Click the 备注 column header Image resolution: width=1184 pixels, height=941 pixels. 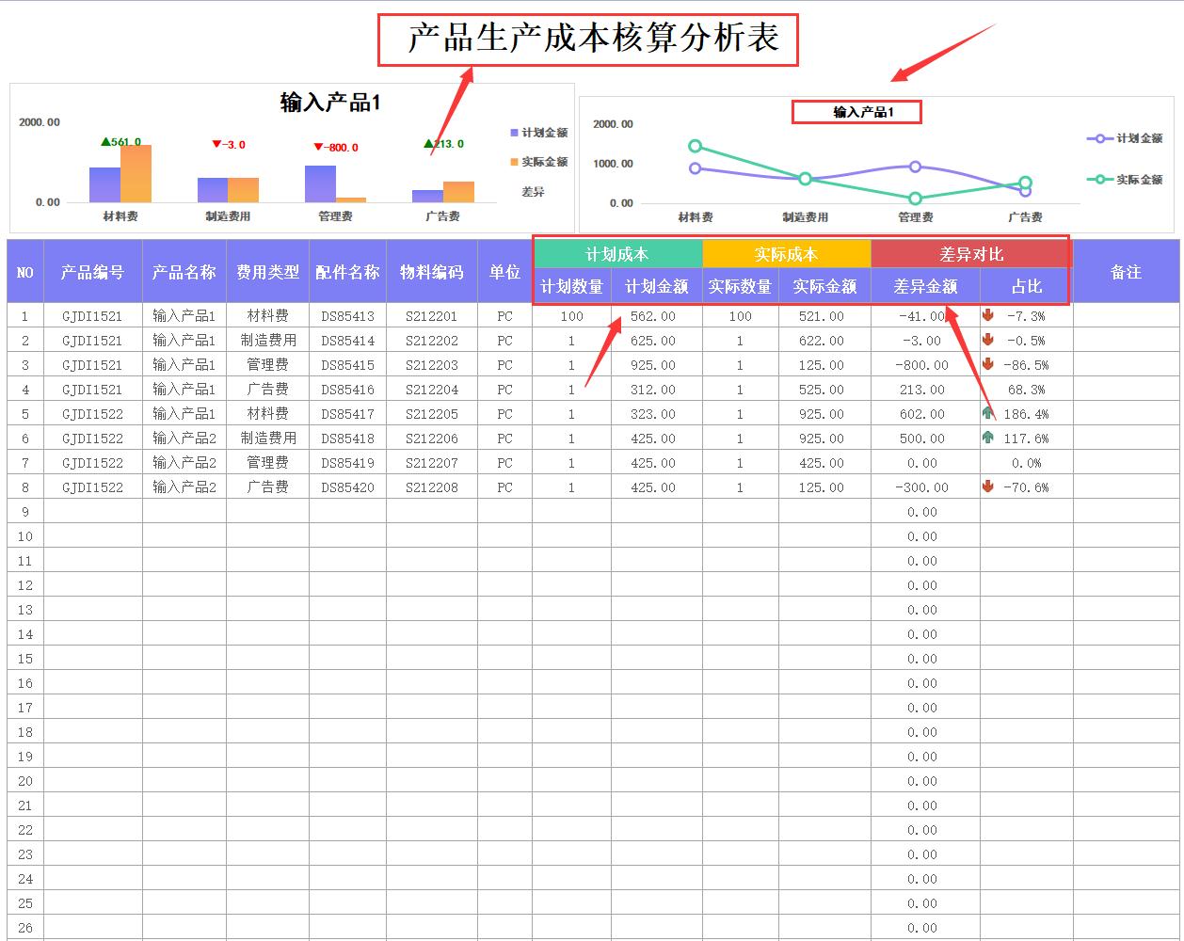point(1126,271)
